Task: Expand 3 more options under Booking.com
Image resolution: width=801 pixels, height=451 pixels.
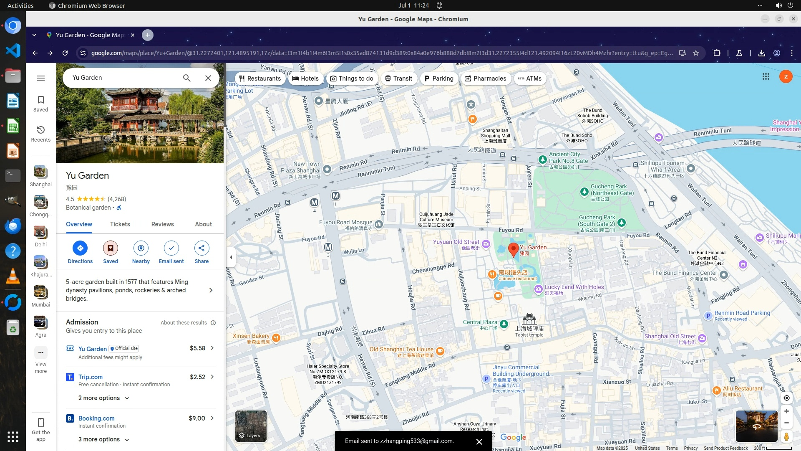Action: [103, 439]
